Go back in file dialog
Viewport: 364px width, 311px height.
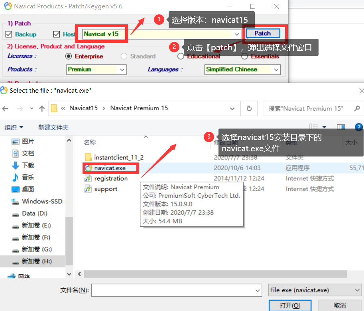[5, 109]
